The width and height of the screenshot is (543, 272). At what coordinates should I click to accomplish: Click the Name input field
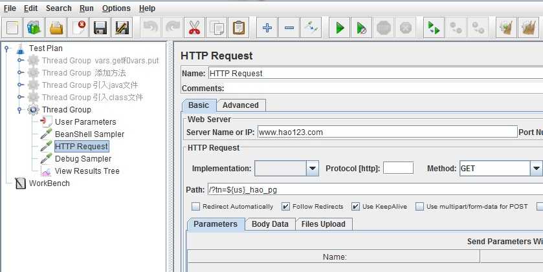point(375,73)
